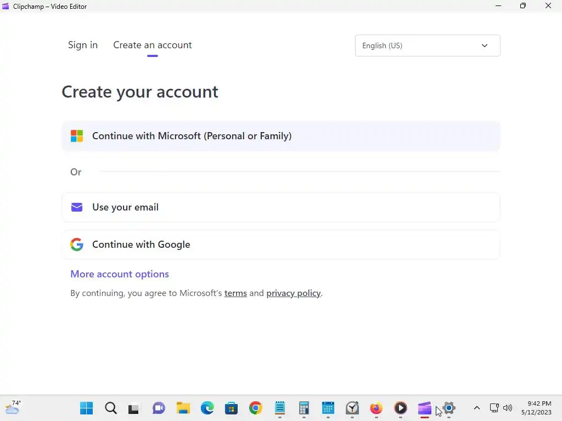Launch Firefox from the taskbar
562x421 pixels.
[x=376, y=408]
